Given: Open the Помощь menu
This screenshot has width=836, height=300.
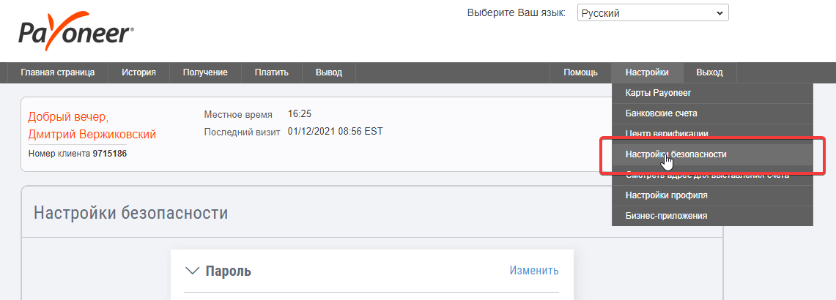Looking at the screenshot, I should point(580,72).
